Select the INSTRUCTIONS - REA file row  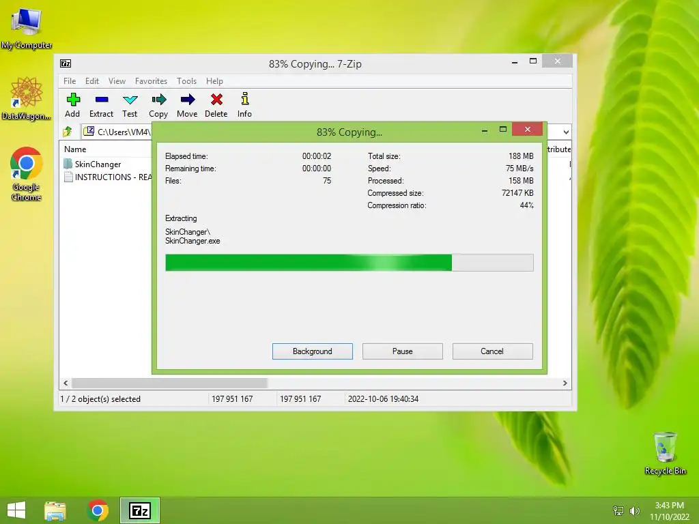[x=106, y=177]
